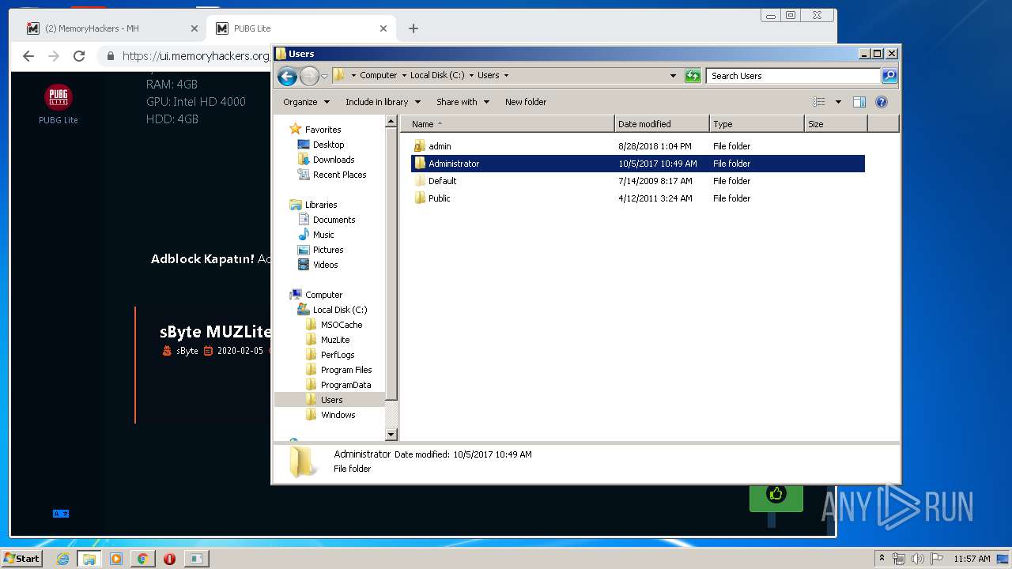Open Include in library menu
1012x569 pixels.
383,102
